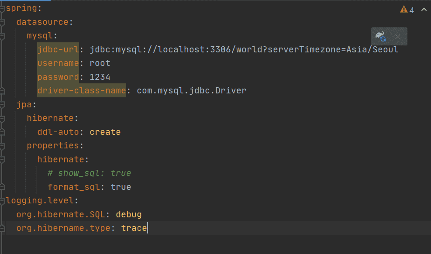The image size is (431, 254).
Task: Click the debug logging value
Action: (129, 214)
